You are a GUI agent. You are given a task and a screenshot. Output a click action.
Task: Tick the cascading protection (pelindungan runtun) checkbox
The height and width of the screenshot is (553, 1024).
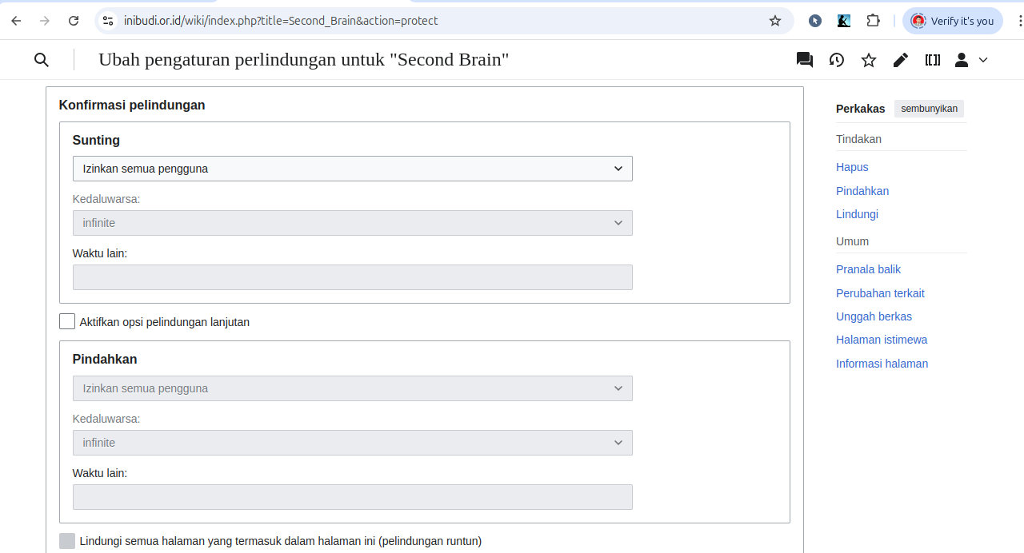(67, 541)
